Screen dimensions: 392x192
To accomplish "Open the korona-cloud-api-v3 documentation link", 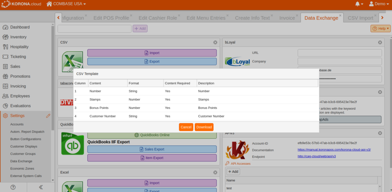I will (334, 150).
